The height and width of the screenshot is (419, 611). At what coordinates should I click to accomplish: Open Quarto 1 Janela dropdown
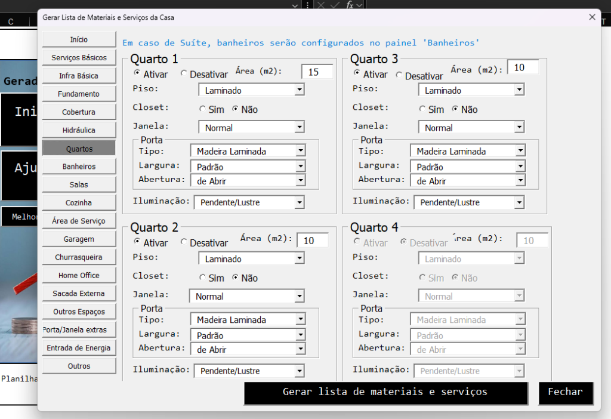coord(300,128)
